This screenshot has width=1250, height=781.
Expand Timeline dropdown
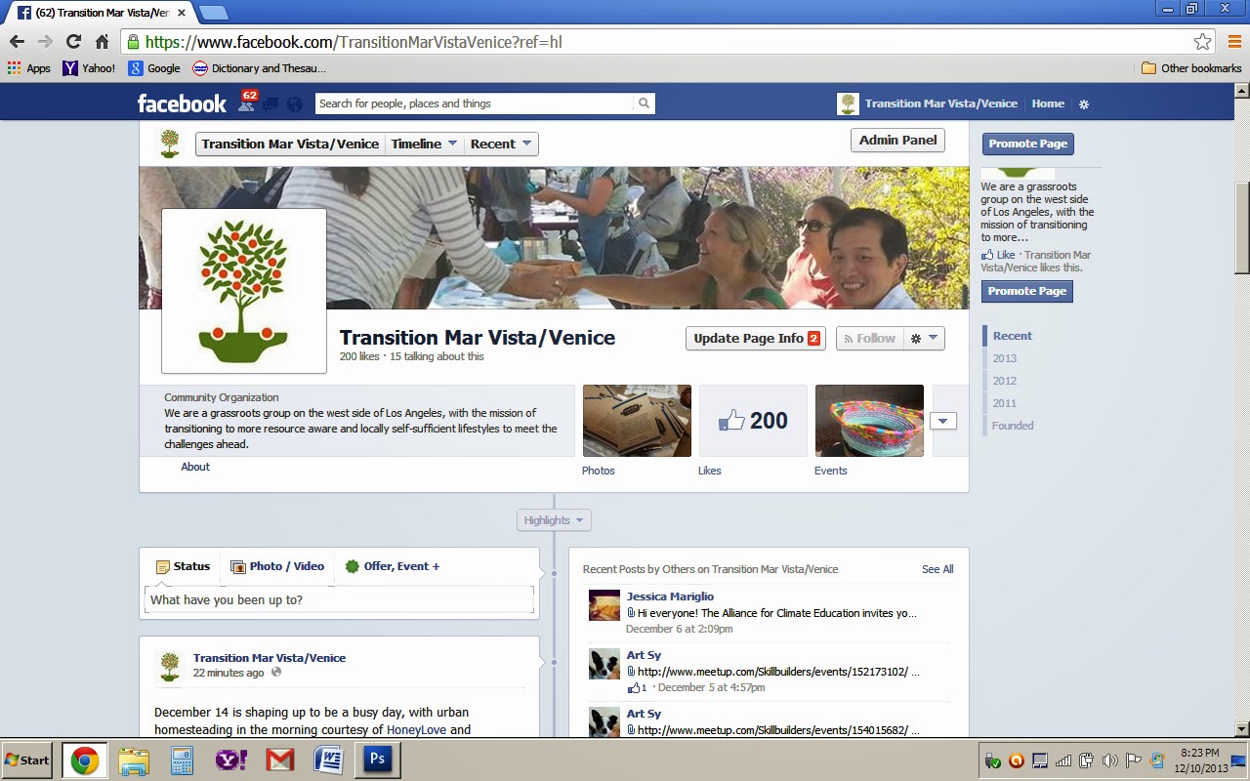[425, 144]
